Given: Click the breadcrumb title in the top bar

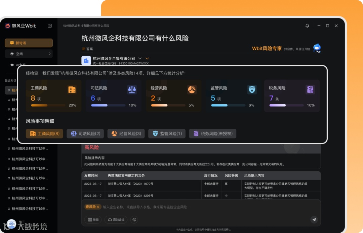Looking at the screenshot, I should coord(86,25).
